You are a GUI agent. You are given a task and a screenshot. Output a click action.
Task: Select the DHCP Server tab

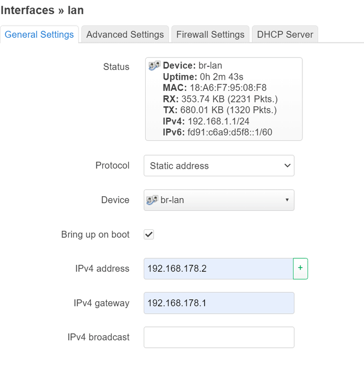(285, 35)
